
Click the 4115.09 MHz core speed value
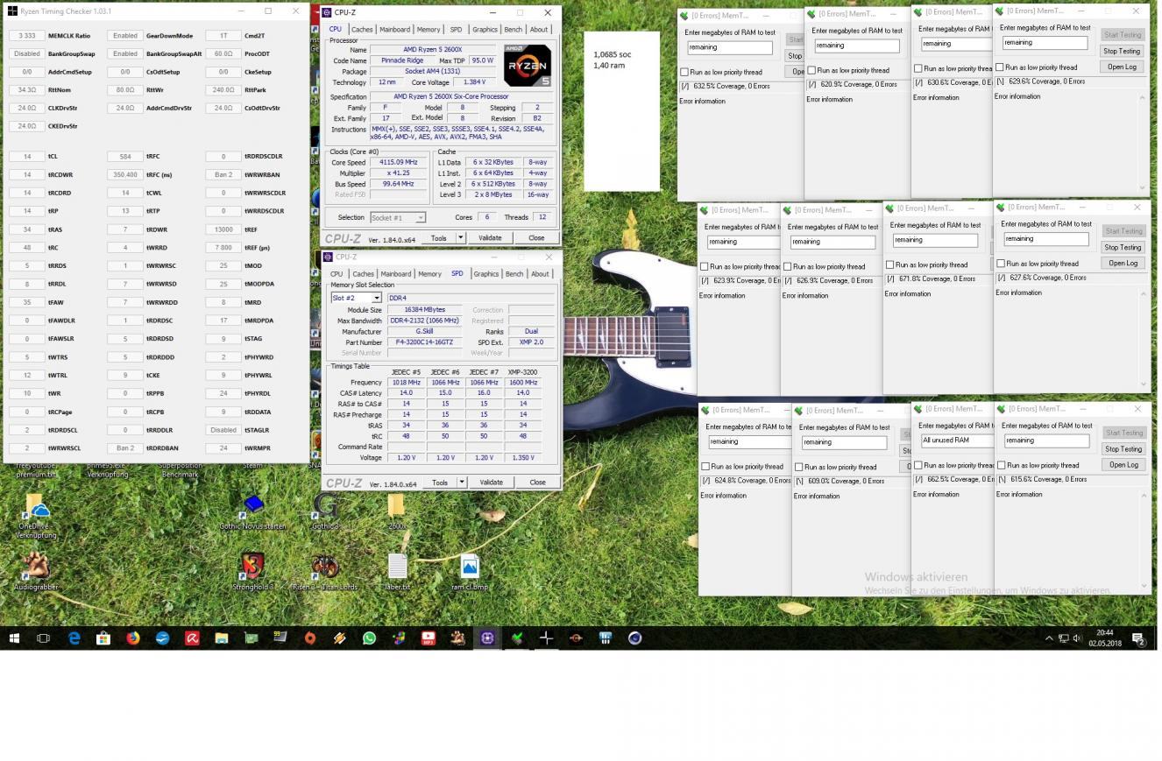click(x=399, y=162)
